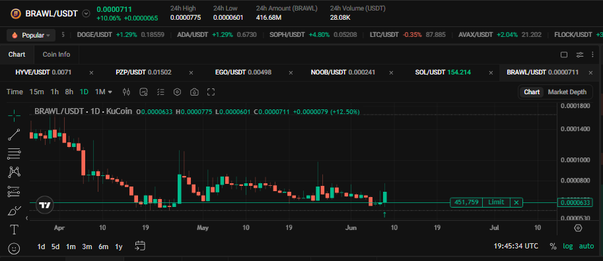Enter fullscreen chart mode
This screenshot has width=603, height=261.
pos(211,92)
